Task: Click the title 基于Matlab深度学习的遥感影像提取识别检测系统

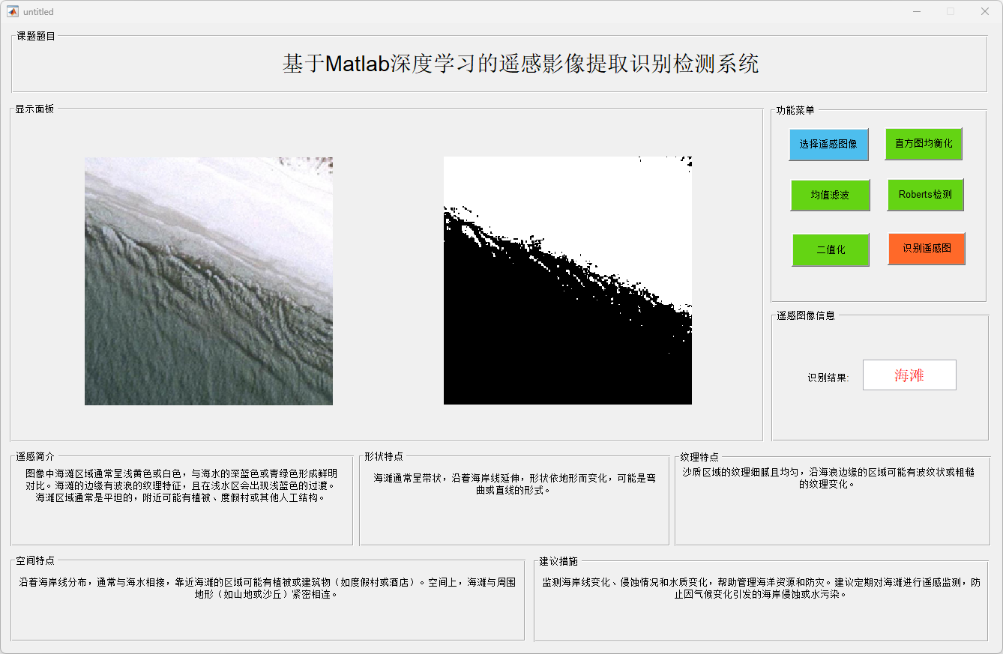Action: [520, 64]
